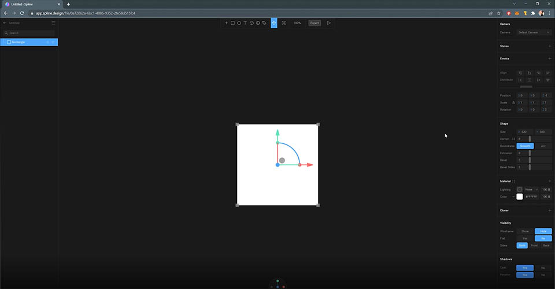This screenshot has width=555, height=289.
Task: Open the hamburger menu in left panel
Action: coord(53,23)
